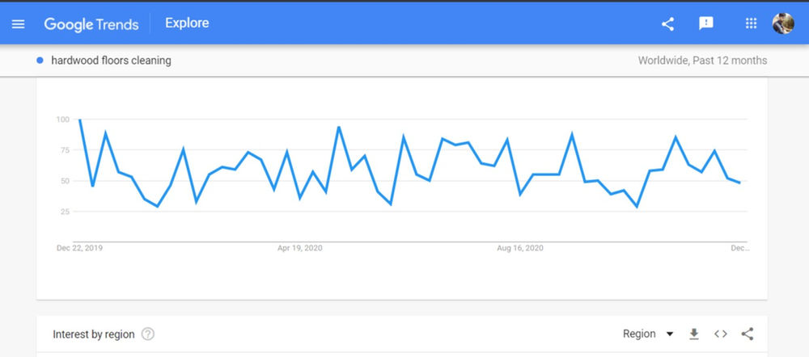Open the send feedback icon
This screenshot has width=809, height=357.
tap(706, 23)
